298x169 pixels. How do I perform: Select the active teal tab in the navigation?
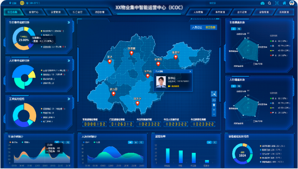click(13, 12)
